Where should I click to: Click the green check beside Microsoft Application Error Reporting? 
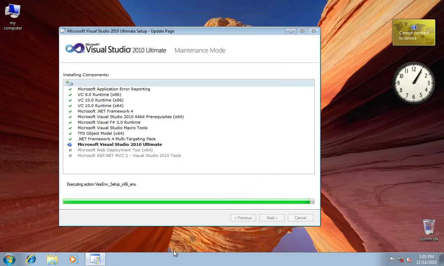(x=70, y=89)
